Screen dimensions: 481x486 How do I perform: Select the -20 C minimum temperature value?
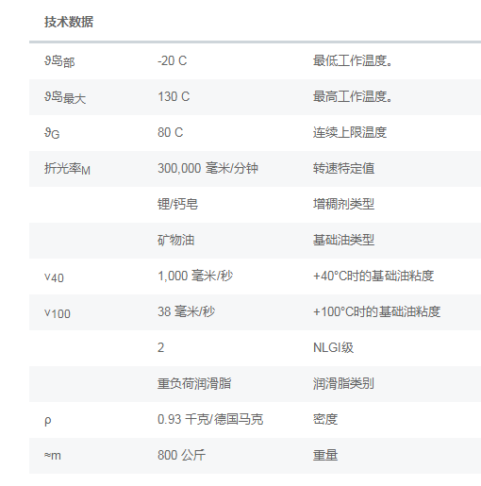coord(173,60)
